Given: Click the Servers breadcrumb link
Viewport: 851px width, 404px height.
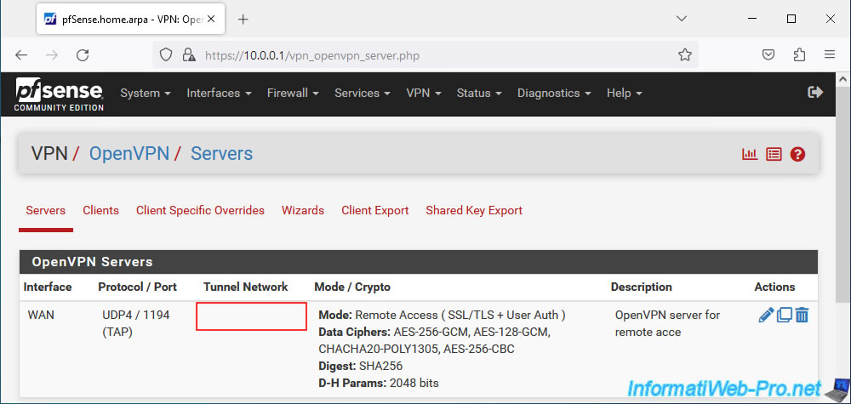Looking at the screenshot, I should pyautogui.click(x=221, y=153).
